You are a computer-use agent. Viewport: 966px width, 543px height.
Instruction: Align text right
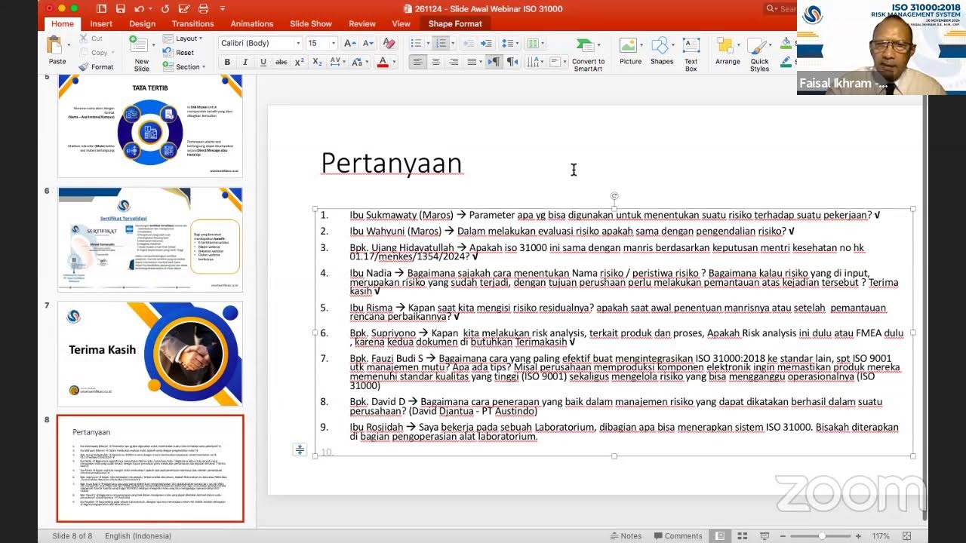[454, 62]
